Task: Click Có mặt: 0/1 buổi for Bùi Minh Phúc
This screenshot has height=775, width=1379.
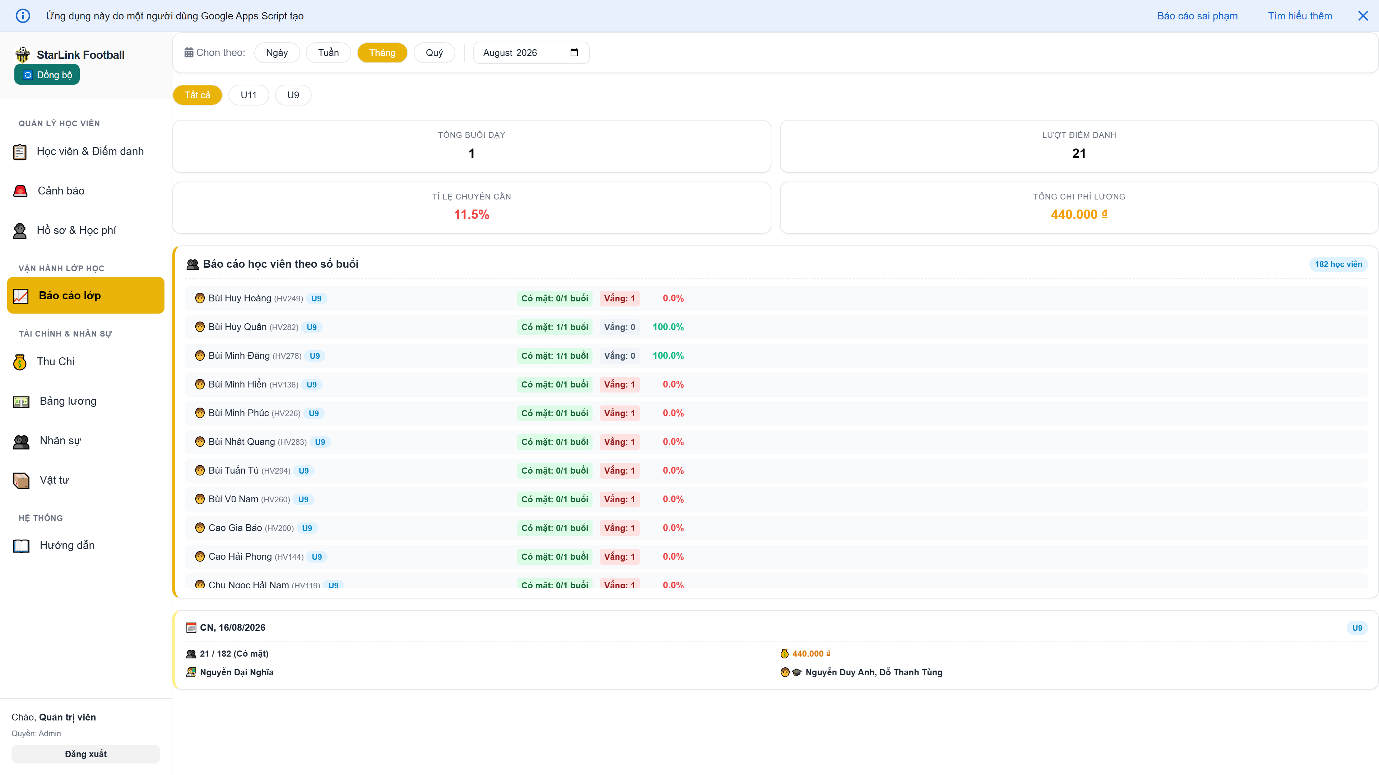Action: [x=554, y=413]
